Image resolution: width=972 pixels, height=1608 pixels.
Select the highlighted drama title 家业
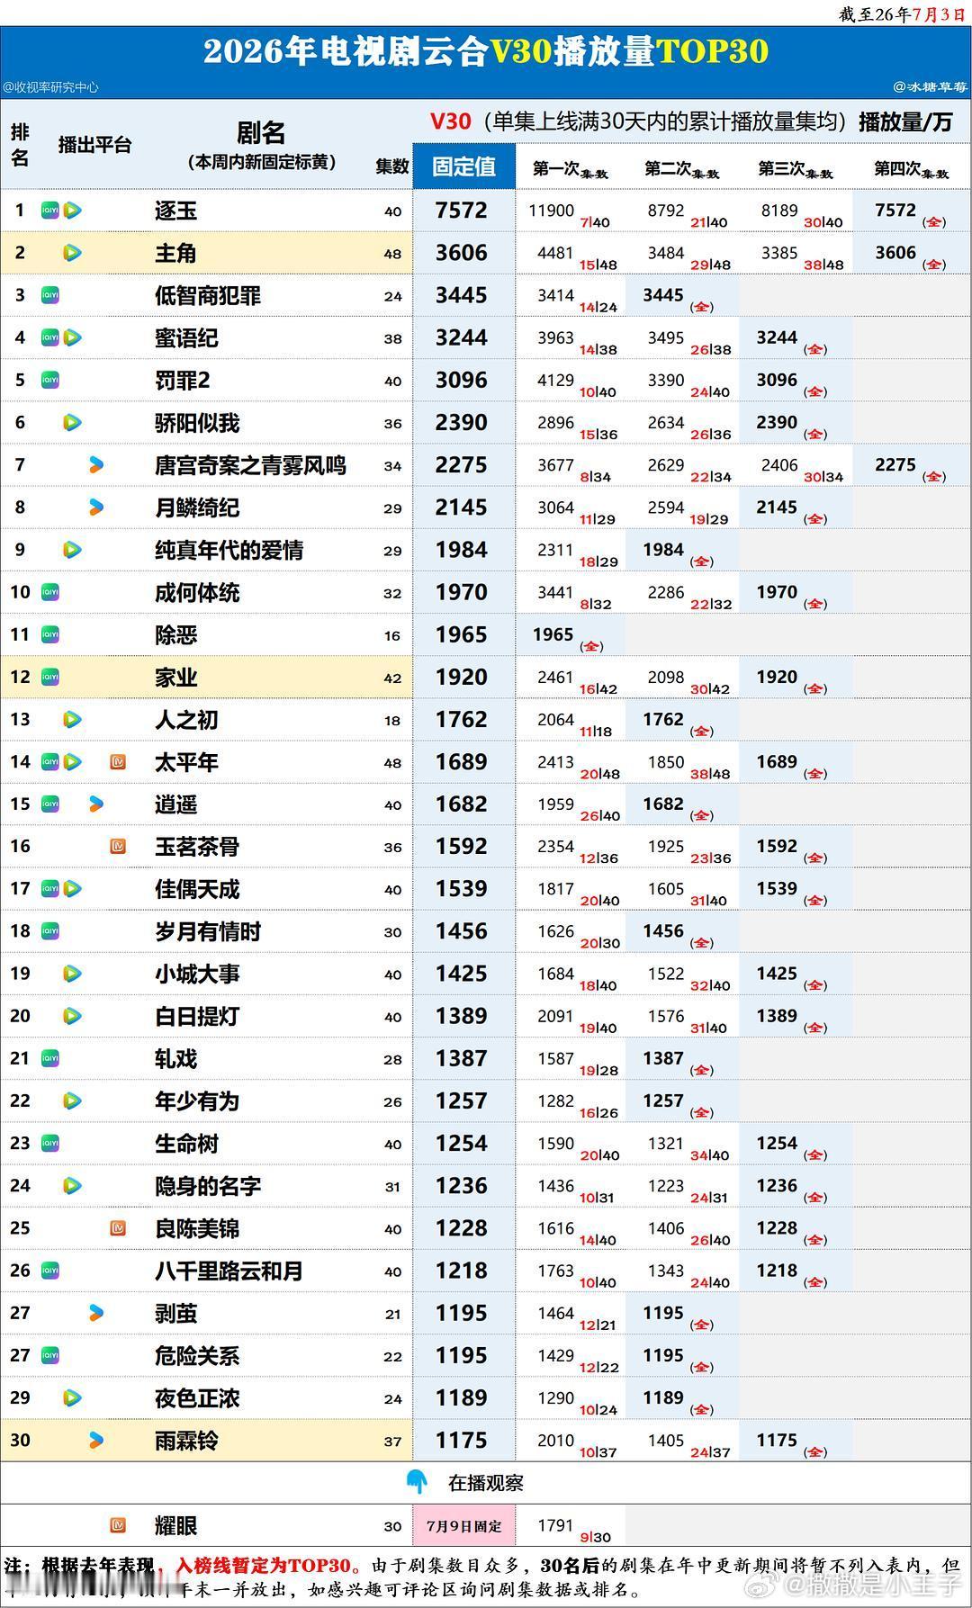[175, 677]
